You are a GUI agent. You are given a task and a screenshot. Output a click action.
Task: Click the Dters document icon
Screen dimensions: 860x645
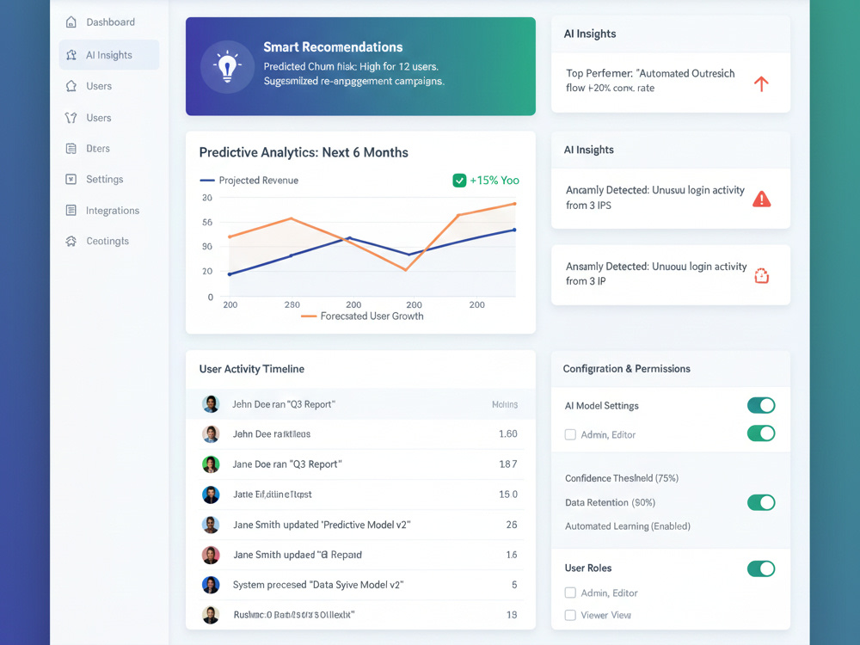click(x=71, y=149)
